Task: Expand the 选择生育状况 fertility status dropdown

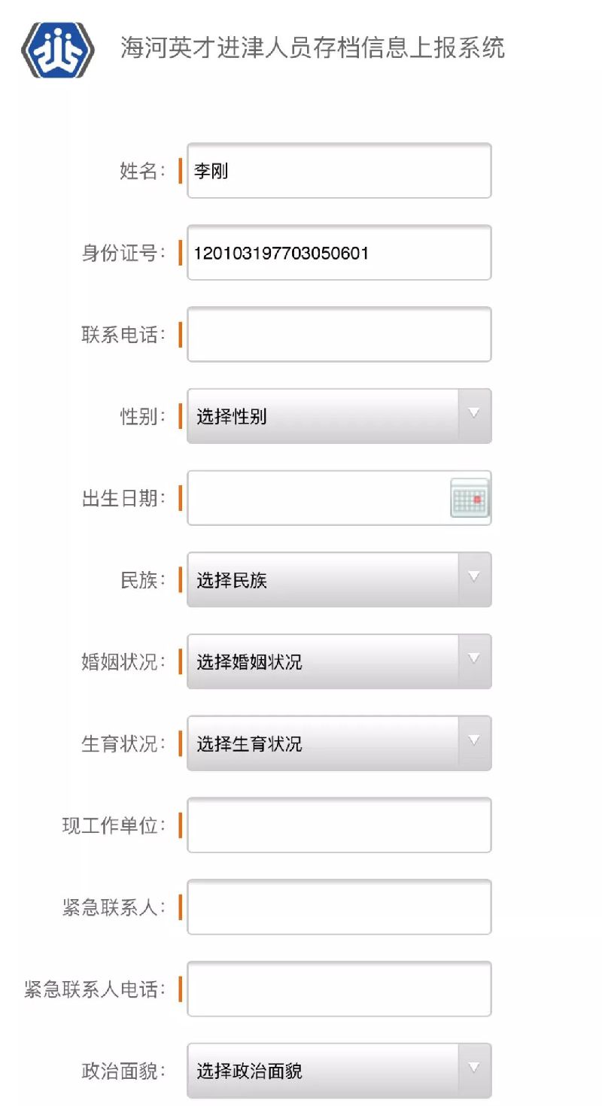Action: 324,743
